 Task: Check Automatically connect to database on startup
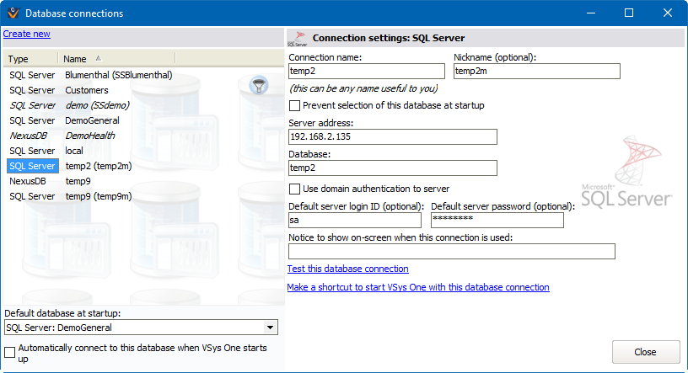pos(10,353)
